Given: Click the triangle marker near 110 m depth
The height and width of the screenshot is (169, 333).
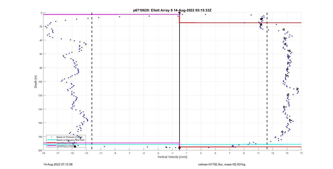Looking at the screenshot, I should [297, 89].
